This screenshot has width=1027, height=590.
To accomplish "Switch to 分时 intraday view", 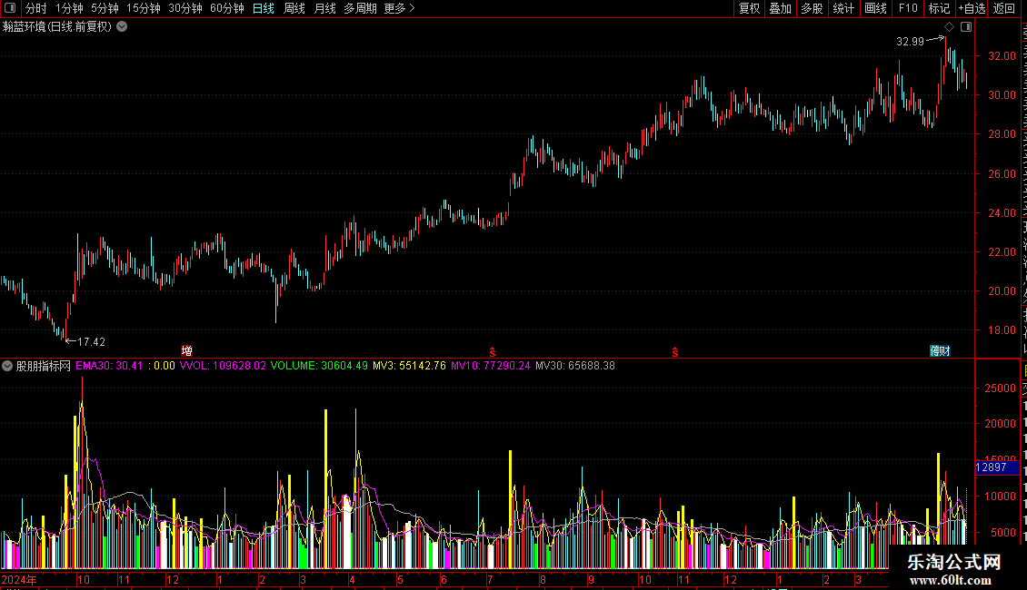I will pyautogui.click(x=36, y=8).
